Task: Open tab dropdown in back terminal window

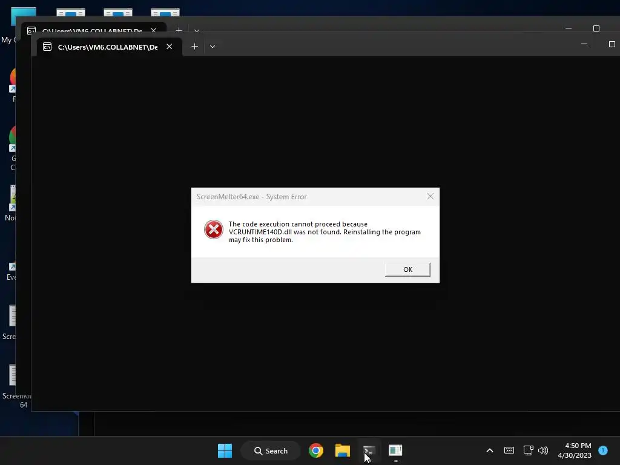Action: (x=197, y=30)
